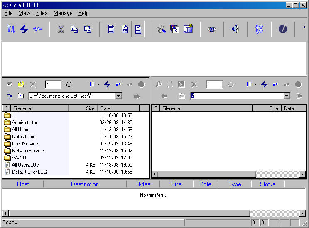The width and height of the screenshot is (309, 228).
Task: Select the WANG folder
Action: (x=19, y=158)
